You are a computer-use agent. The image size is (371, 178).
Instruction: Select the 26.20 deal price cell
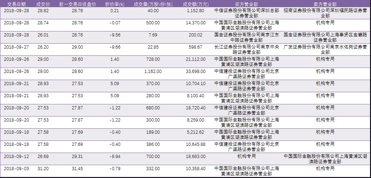(43, 47)
